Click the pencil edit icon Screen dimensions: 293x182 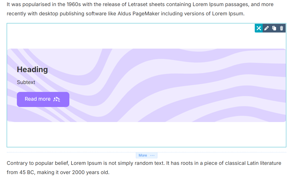[x=266, y=28]
